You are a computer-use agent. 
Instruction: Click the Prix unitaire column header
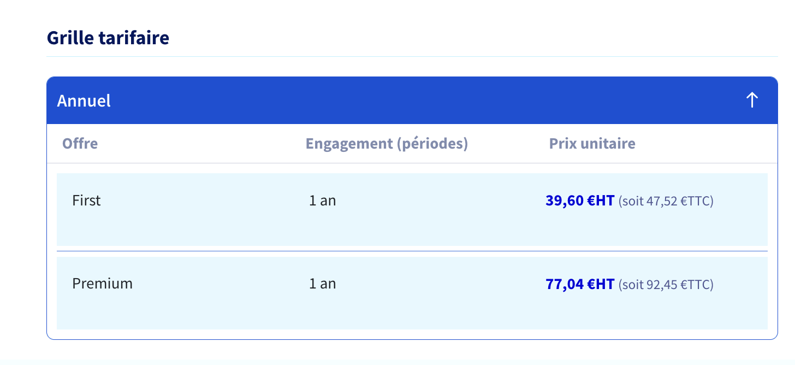pos(592,144)
